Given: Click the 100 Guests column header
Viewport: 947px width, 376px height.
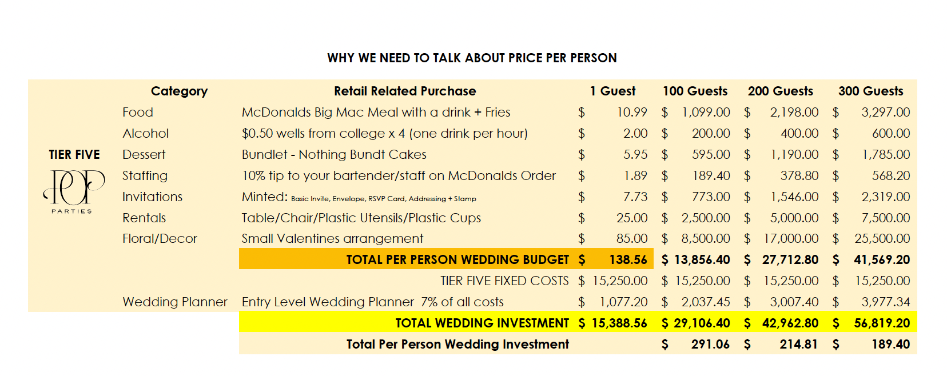Looking at the screenshot, I should (x=695, y=91).
